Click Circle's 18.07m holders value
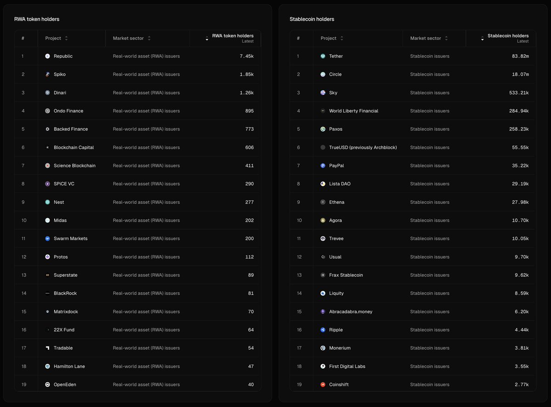The width and height of the screenshot is (551, 407). point(521,74)
